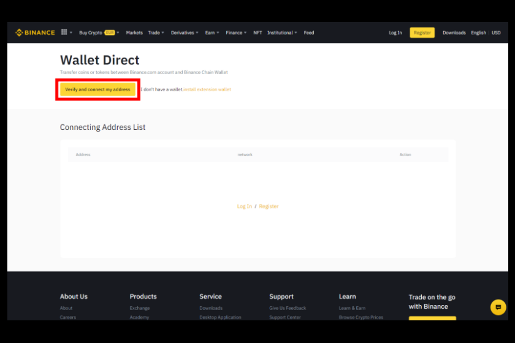Open the Learn & Earn footer link

coord(352,308)
